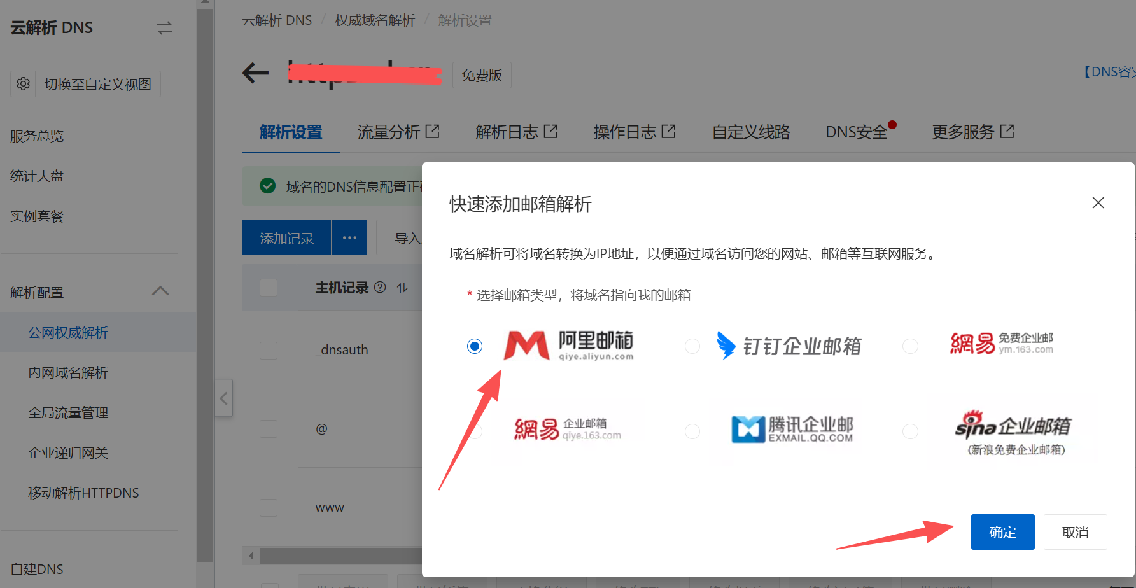
Task: Select the sina 企业邮箱 radio option
Action: [x=911, y=431]
